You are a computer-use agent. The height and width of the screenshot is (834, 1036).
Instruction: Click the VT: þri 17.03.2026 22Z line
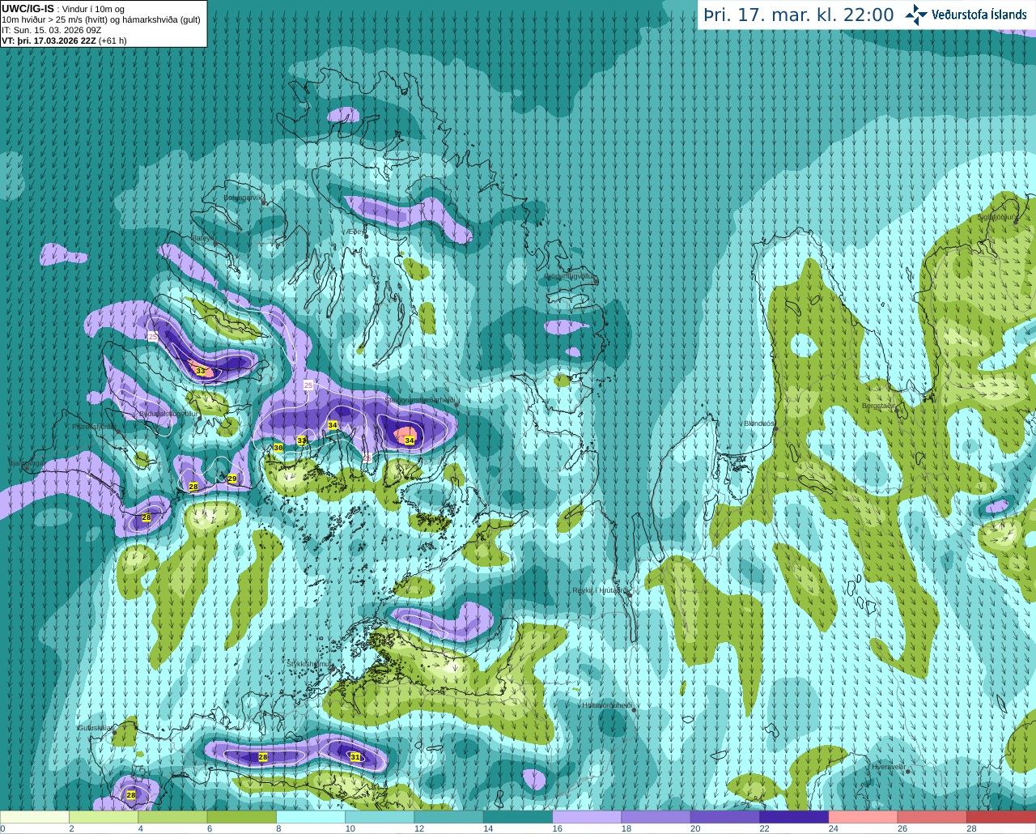click(64, 40)
